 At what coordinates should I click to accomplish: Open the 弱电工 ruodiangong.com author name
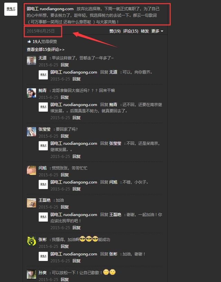(x=50, y=9)
